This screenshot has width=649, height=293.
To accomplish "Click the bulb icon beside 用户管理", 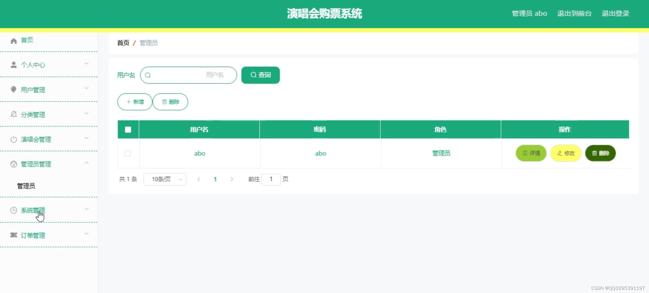I will point(13,90).
